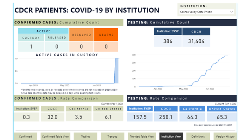249x140 pixels.
Task: Click the Resolved cases count tile
Action: coord(81,46)
